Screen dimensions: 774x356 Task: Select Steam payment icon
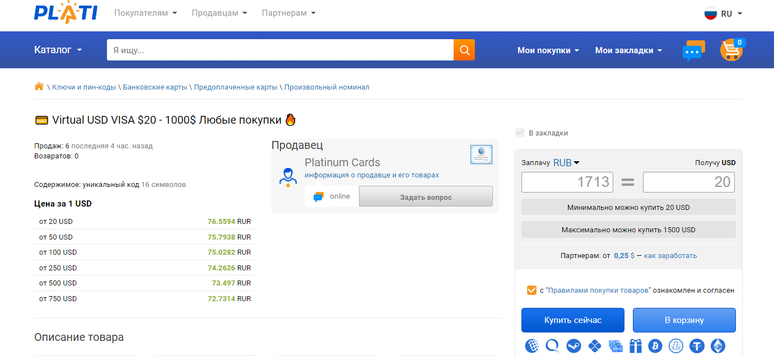click(573, 346)
